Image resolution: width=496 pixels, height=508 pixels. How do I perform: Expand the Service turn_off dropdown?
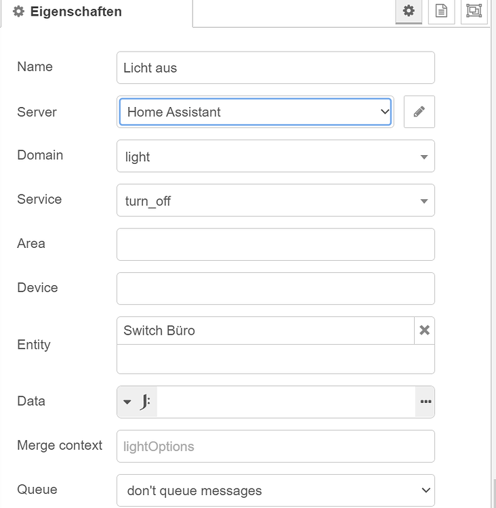tap(275, 200)
